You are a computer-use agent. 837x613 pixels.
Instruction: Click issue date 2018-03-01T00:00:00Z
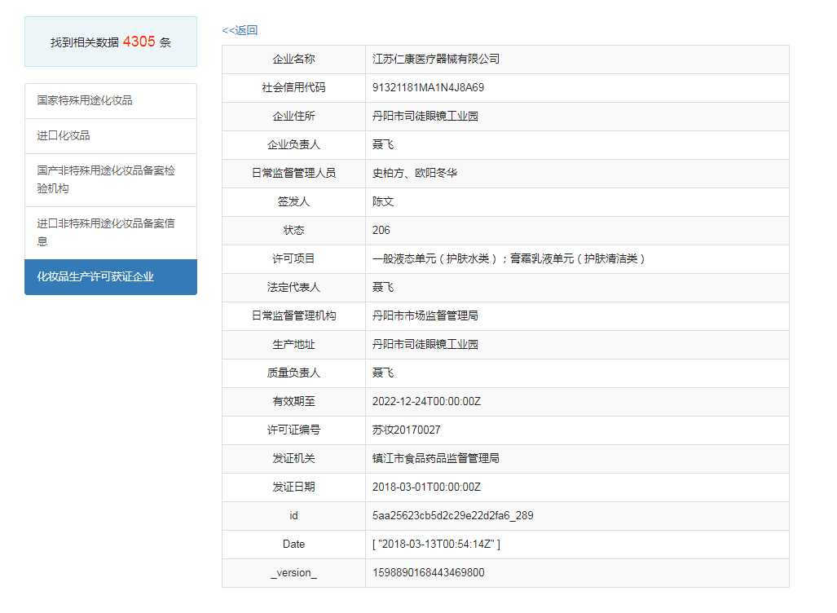pyautogui.click(x=426, y=487)
